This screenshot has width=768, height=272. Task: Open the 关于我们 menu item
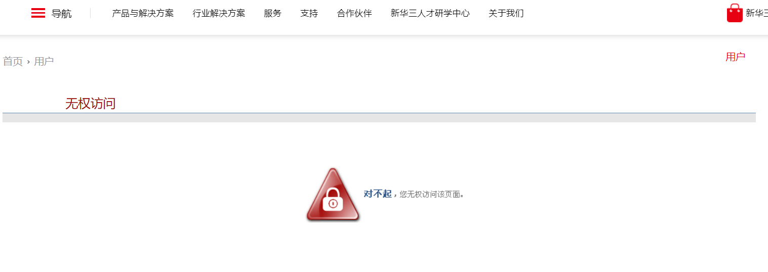coord(506,14)
